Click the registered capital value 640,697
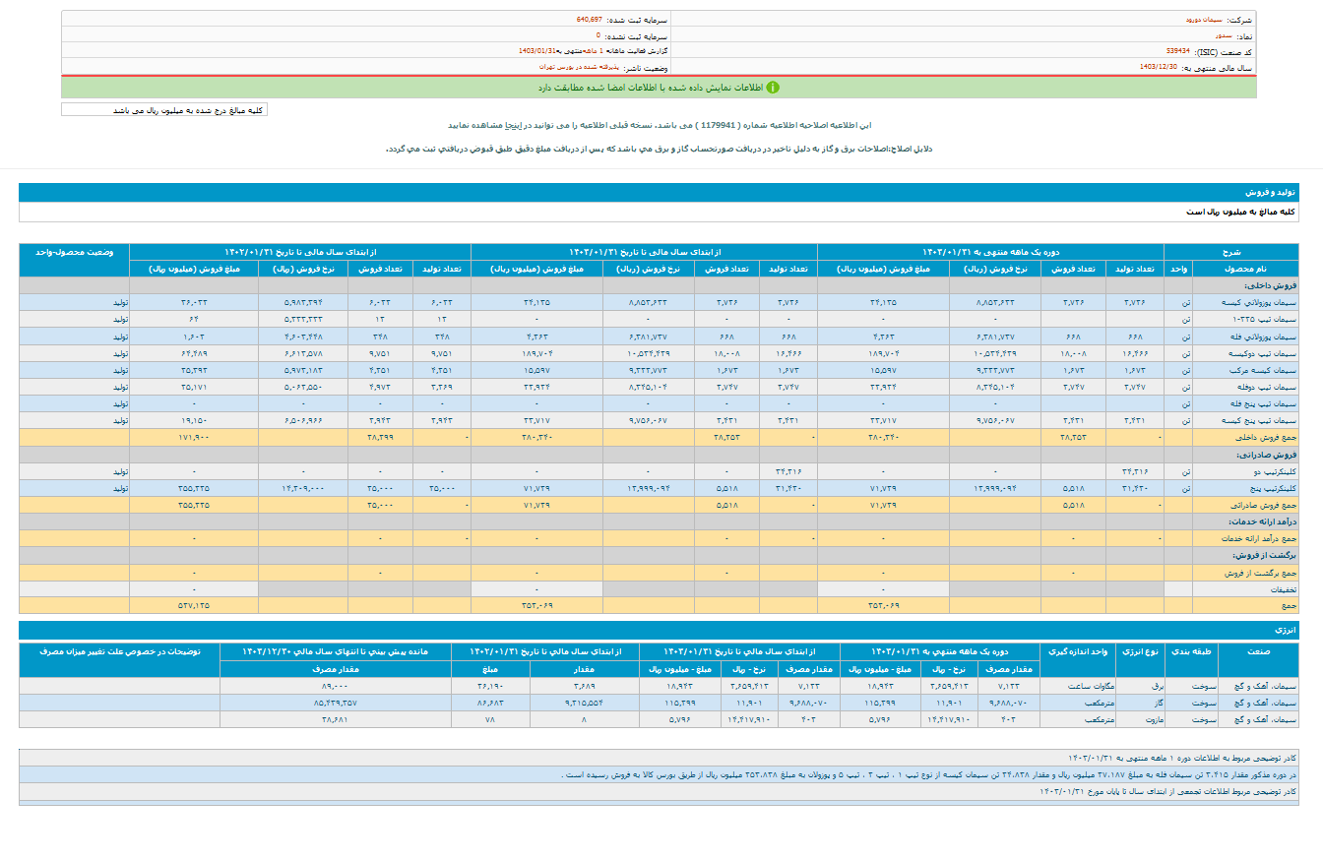The image size is (1323, 859). 589,20
